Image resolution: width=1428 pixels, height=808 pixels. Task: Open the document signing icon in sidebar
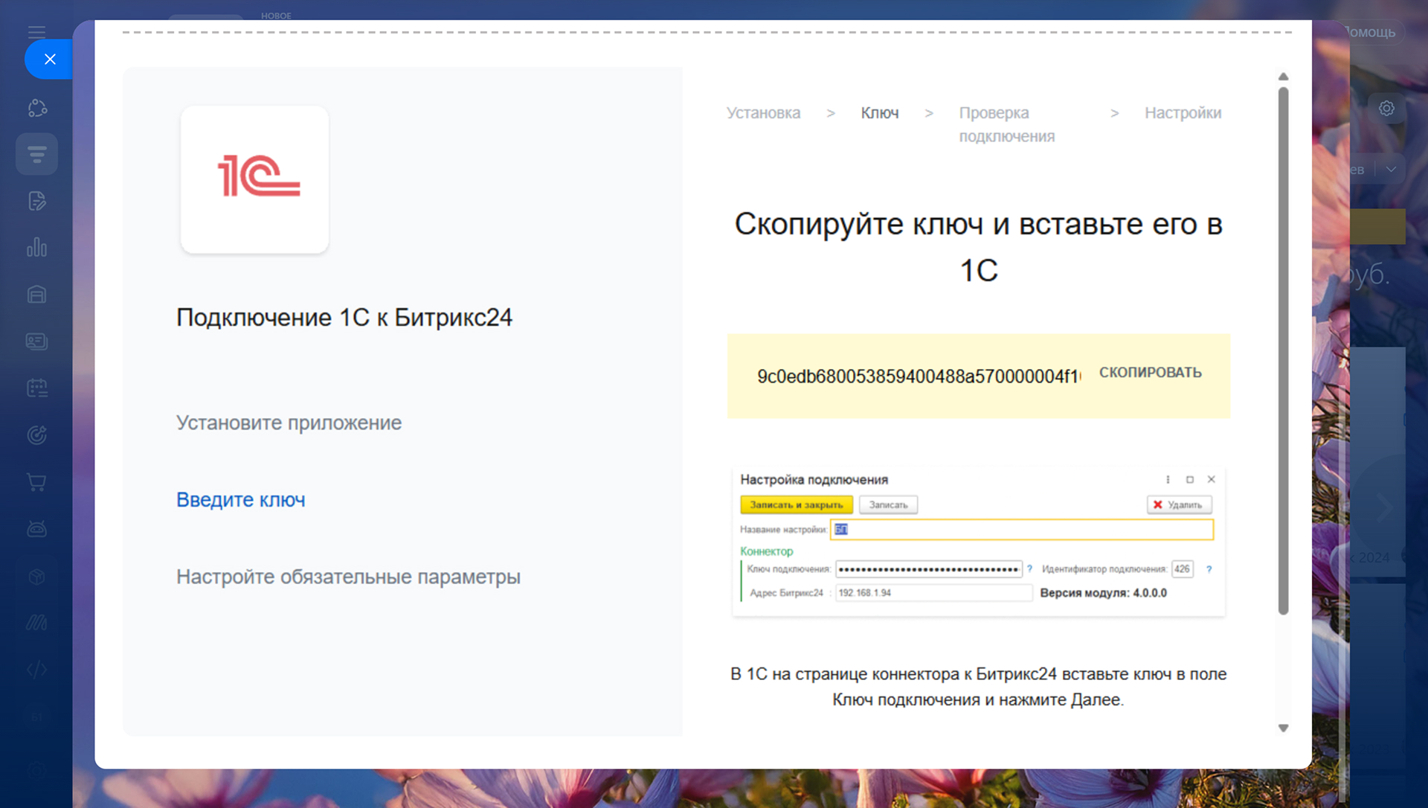click(37, 201)
